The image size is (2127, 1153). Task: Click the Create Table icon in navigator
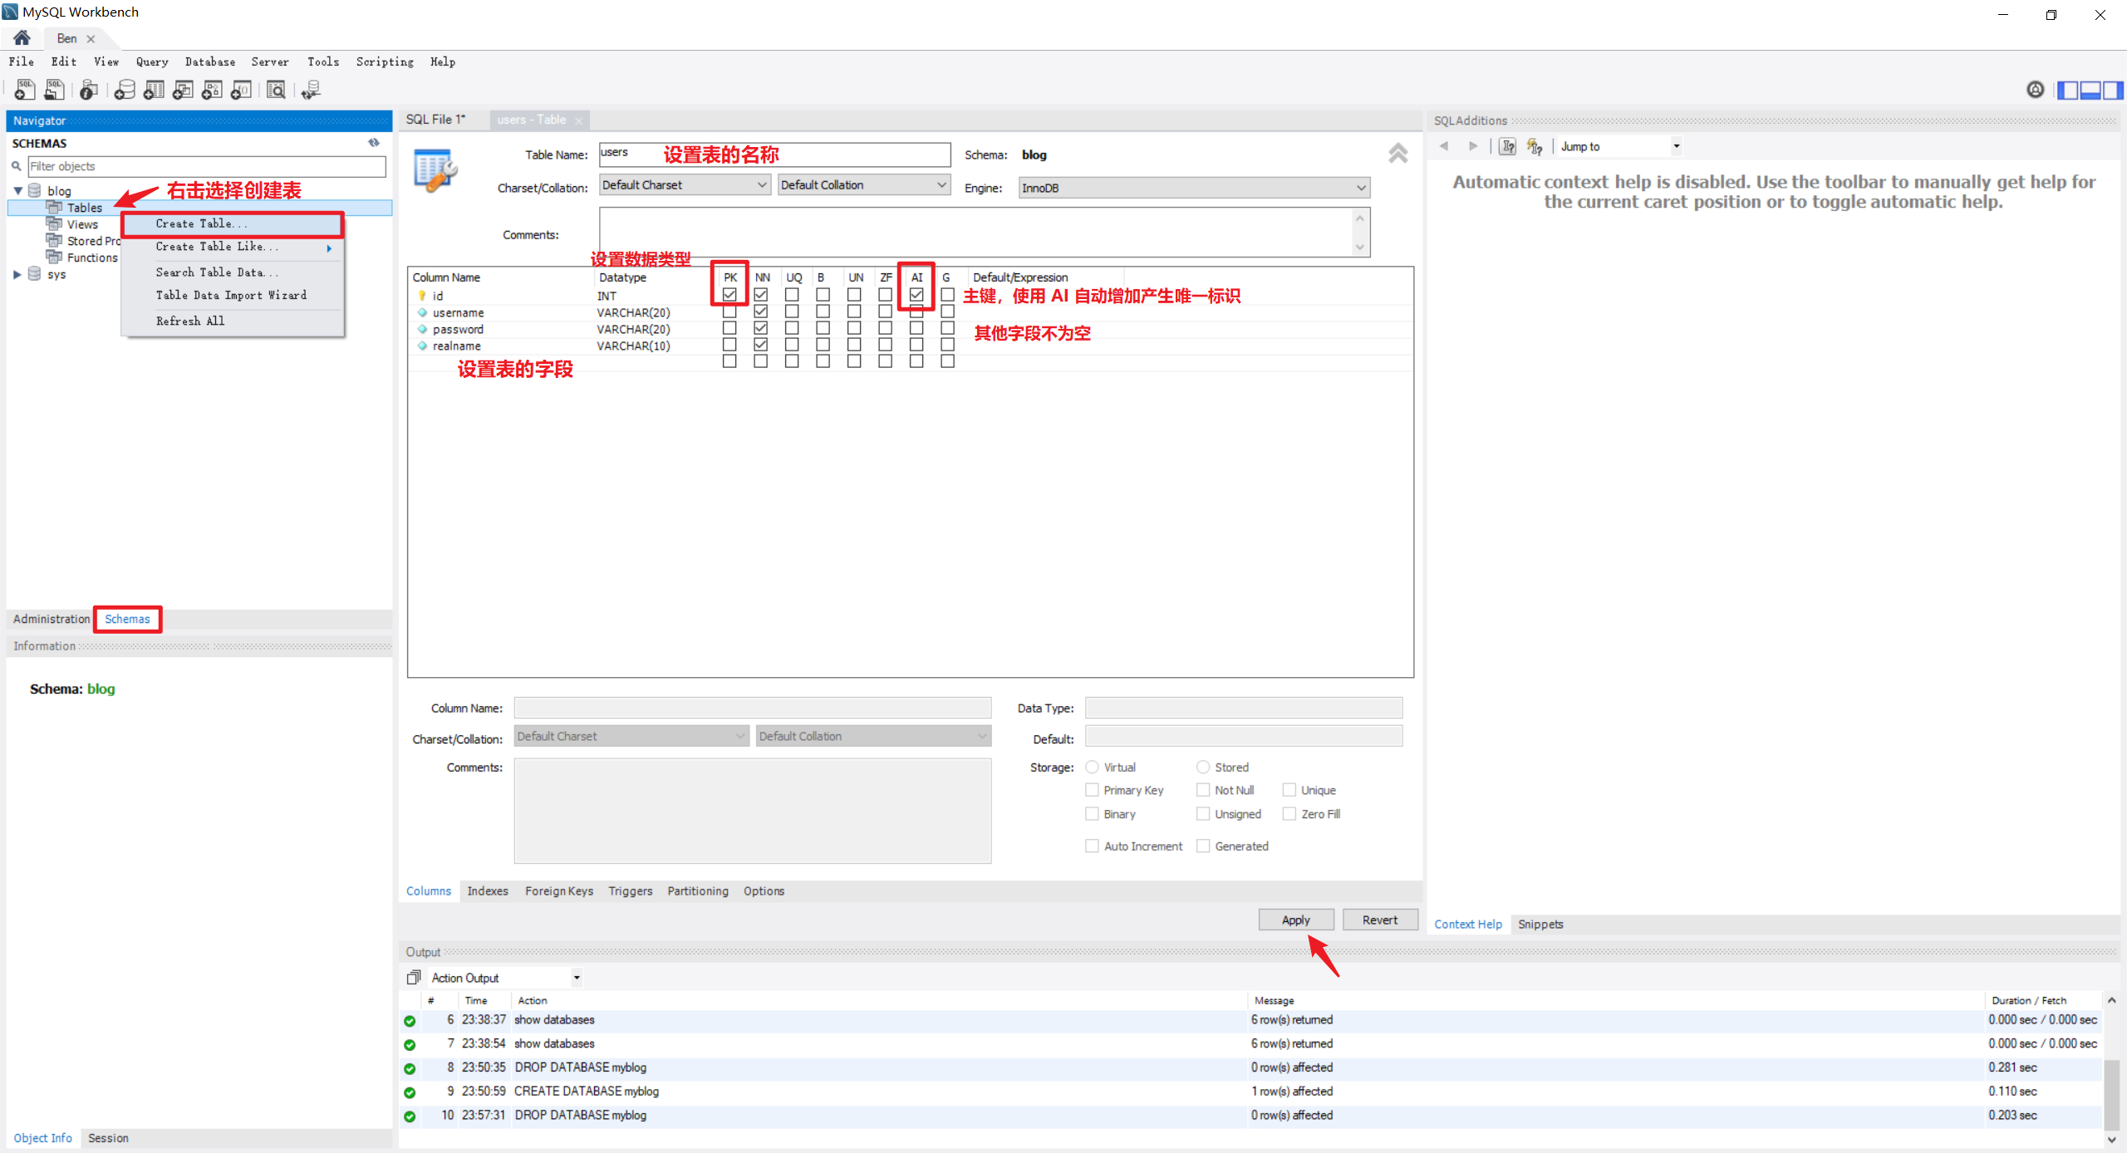pos(230,223)
